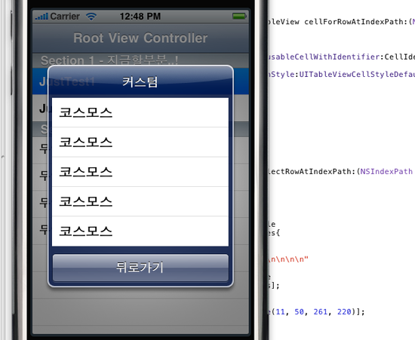Click the UITableViewCellStyleDefault code text
This screenshot has width=415, height=340.
click(357, 75)
